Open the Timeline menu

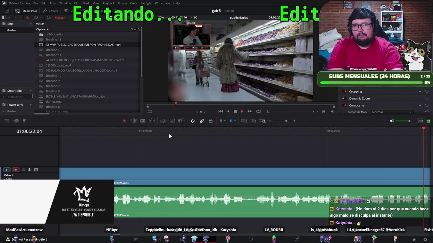pyautogui.click(x=65, y=3)
